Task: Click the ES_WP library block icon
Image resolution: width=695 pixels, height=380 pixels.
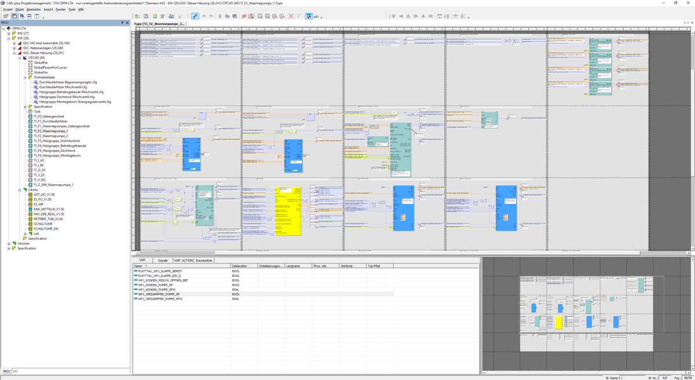Action: 30,204
